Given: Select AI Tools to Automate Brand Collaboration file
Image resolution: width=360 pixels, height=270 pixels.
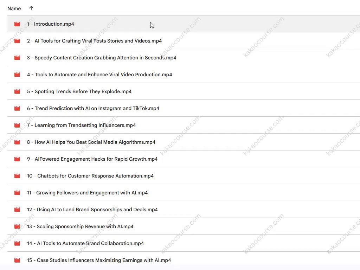Looking at the screenshot, I should [85, 243].
